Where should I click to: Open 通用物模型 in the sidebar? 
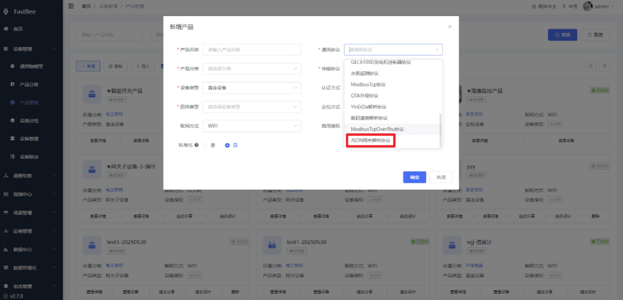(x=31, y=66)
